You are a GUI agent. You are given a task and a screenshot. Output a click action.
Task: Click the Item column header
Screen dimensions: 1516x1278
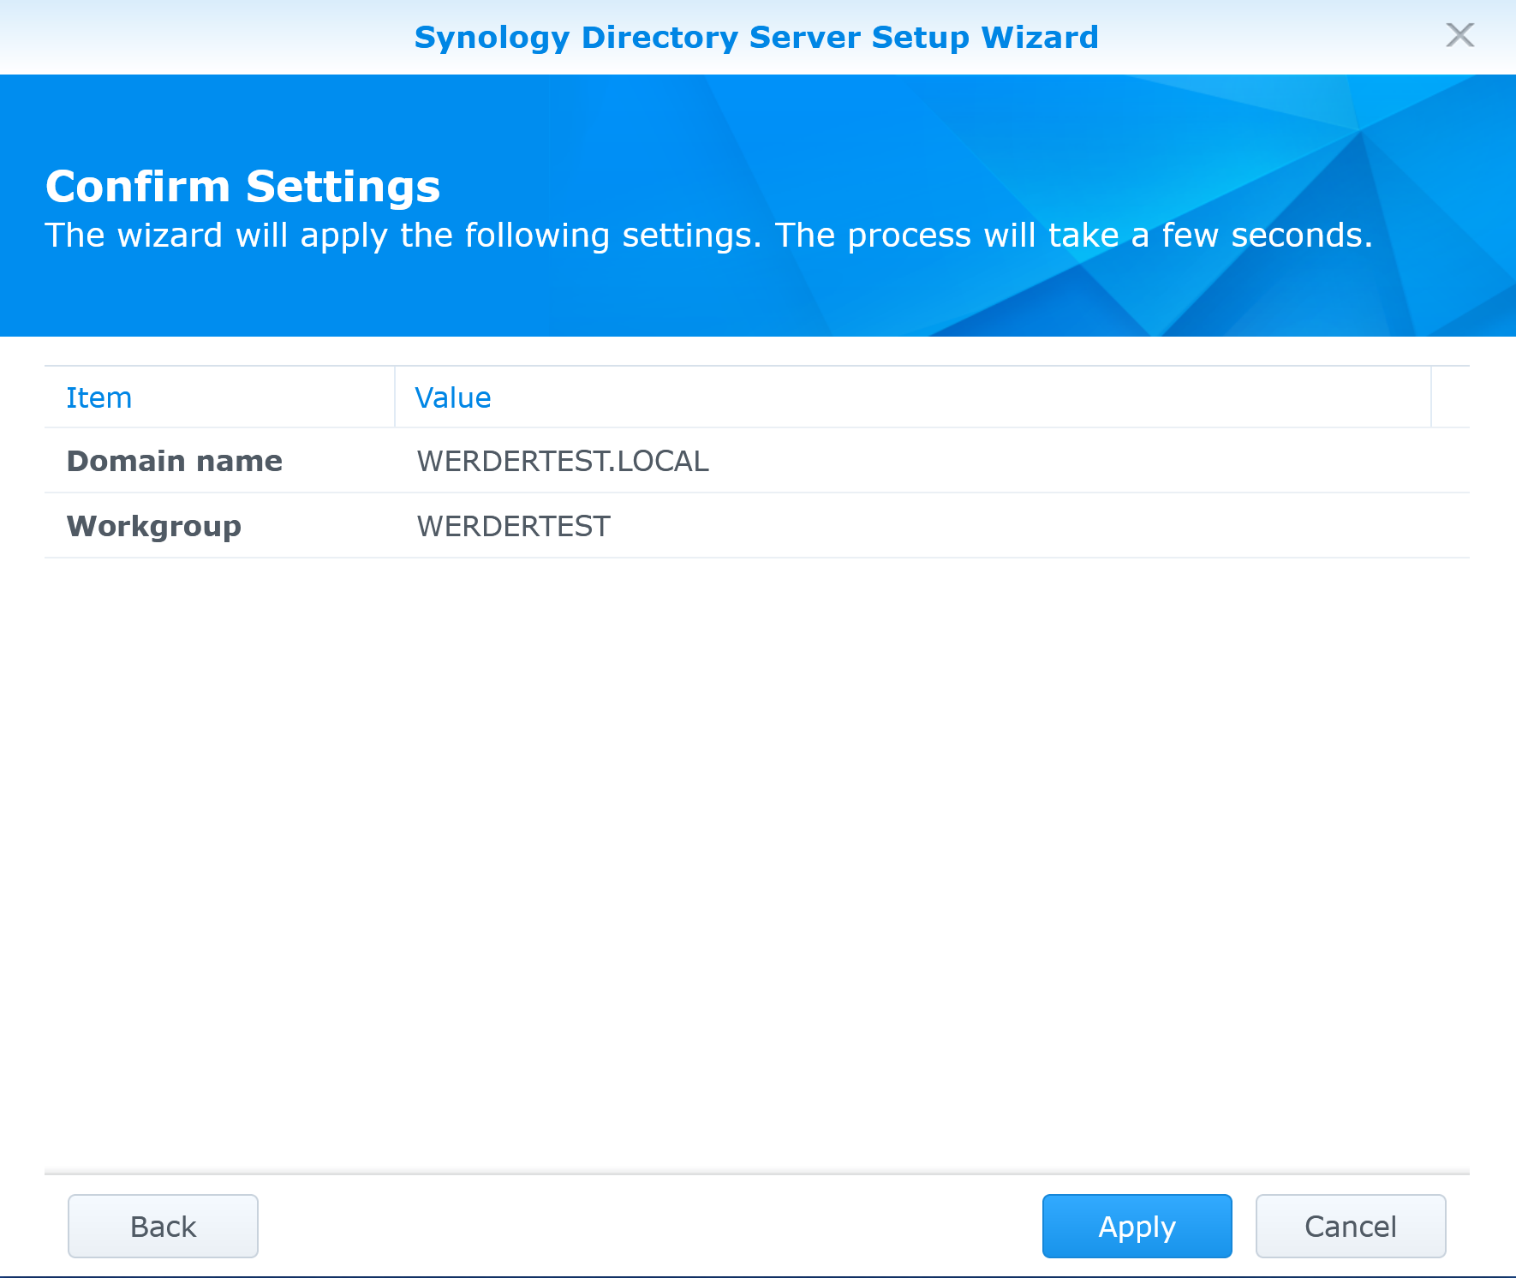pyautogui.click(x=98, y=397)
